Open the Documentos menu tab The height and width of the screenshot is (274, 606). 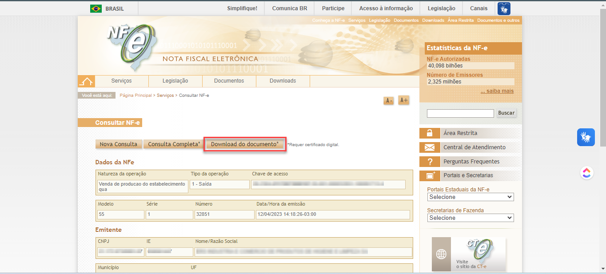[x=229, y=81]
